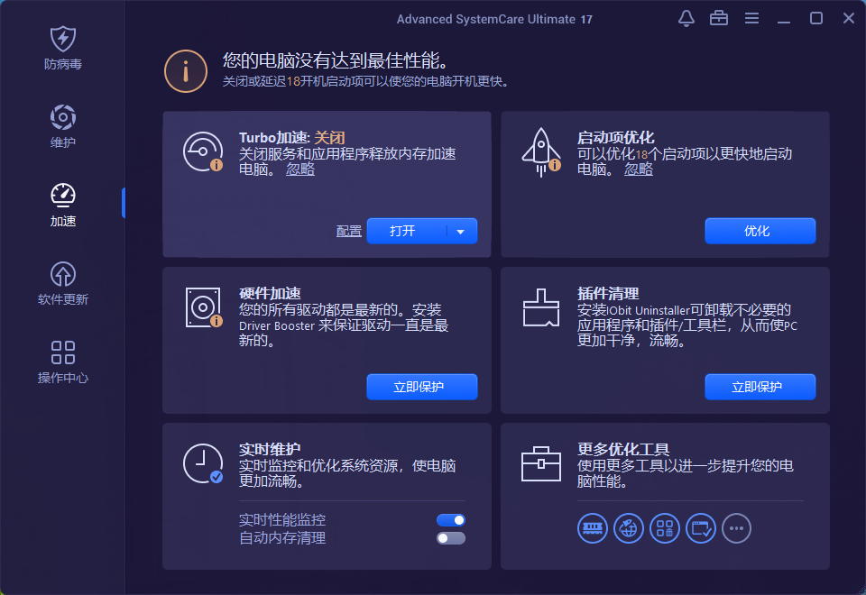Select the 加速 speed up tab

tap(63, 205)
